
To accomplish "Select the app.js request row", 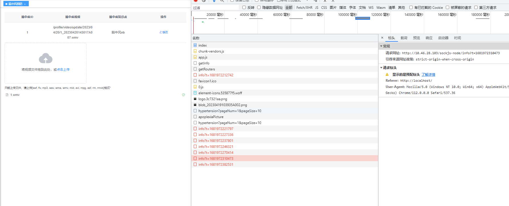I will coord(285,57).
